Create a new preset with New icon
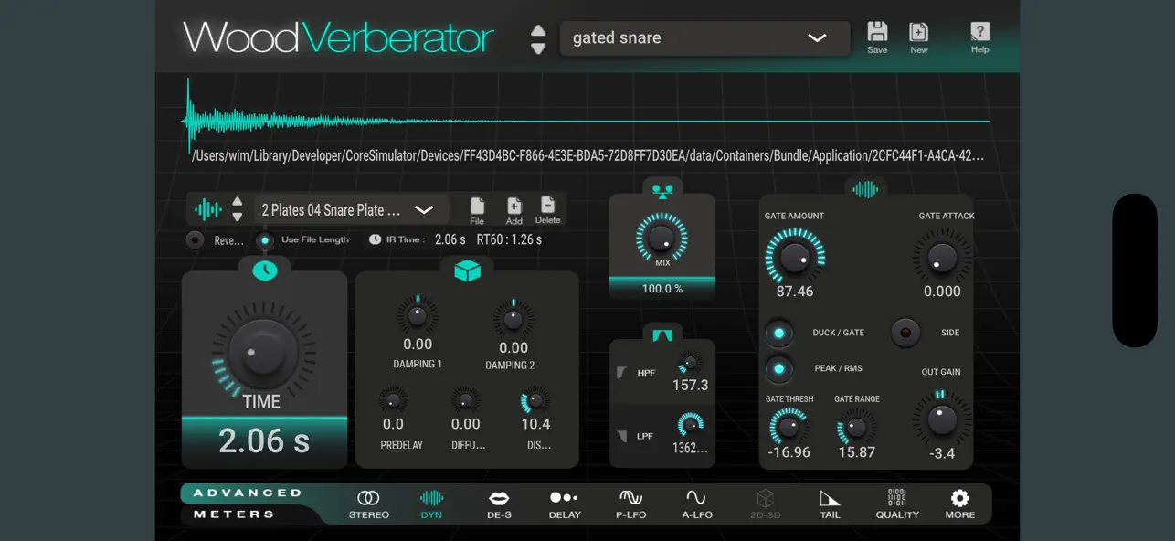1175x541 pixels. click(919, 37)
